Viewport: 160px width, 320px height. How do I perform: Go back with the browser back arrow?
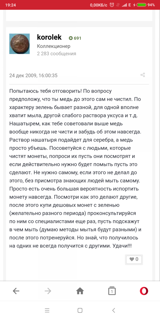point(16,291)
